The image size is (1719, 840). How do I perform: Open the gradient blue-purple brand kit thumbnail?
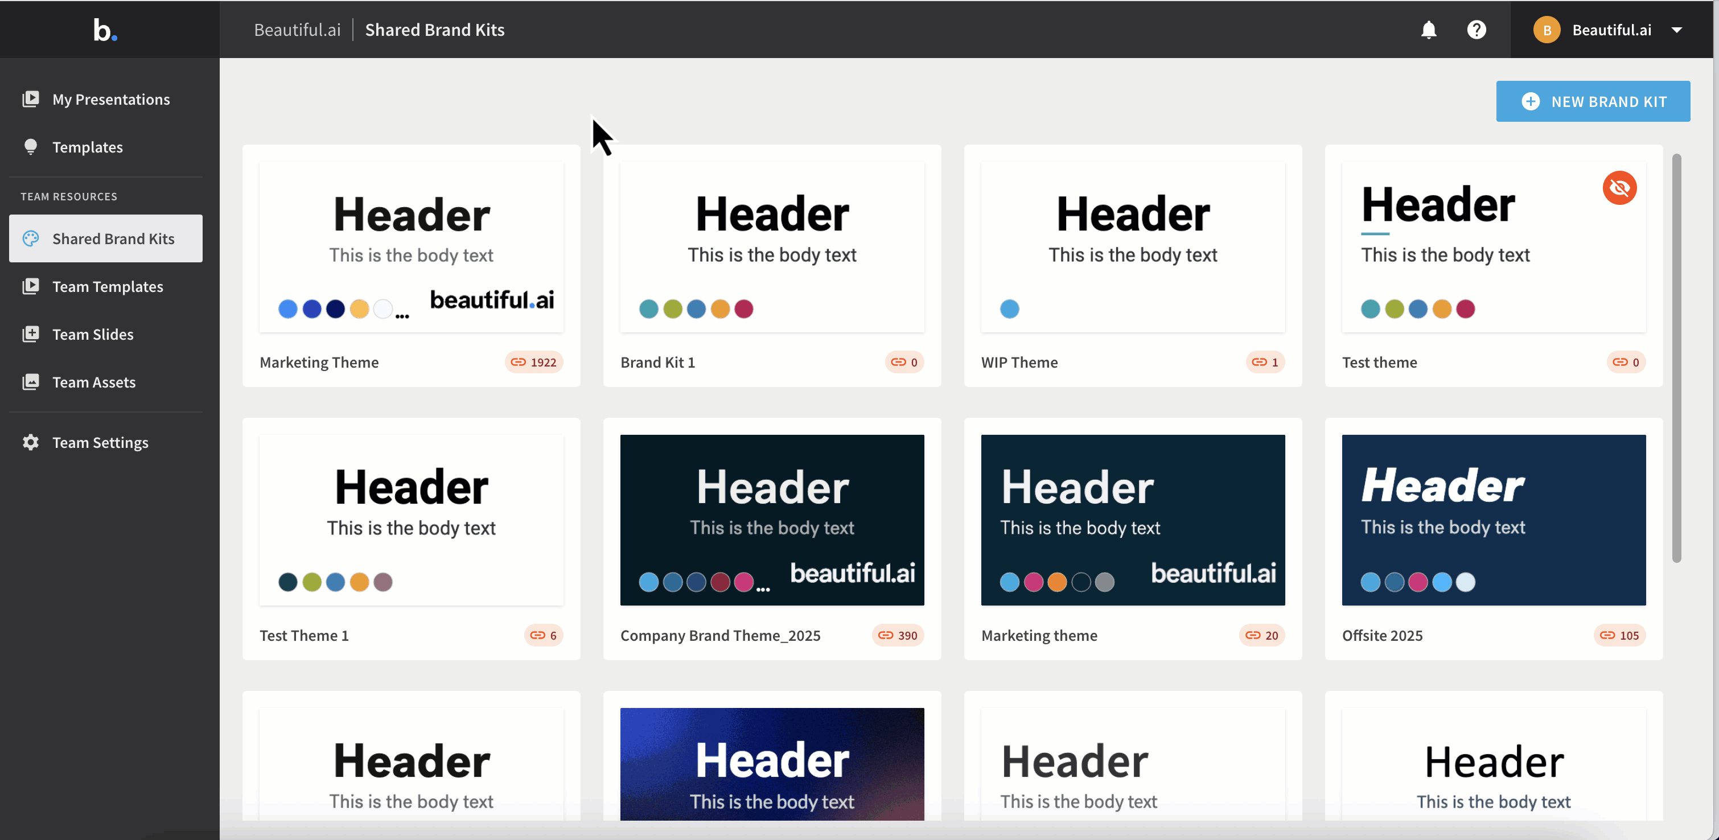pos(772,764)
